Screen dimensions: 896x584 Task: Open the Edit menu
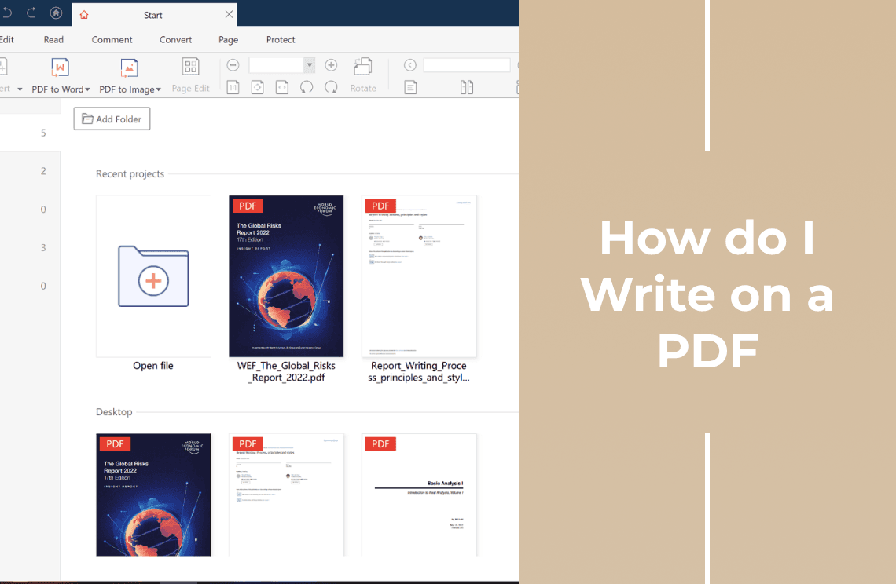(7, 39)
